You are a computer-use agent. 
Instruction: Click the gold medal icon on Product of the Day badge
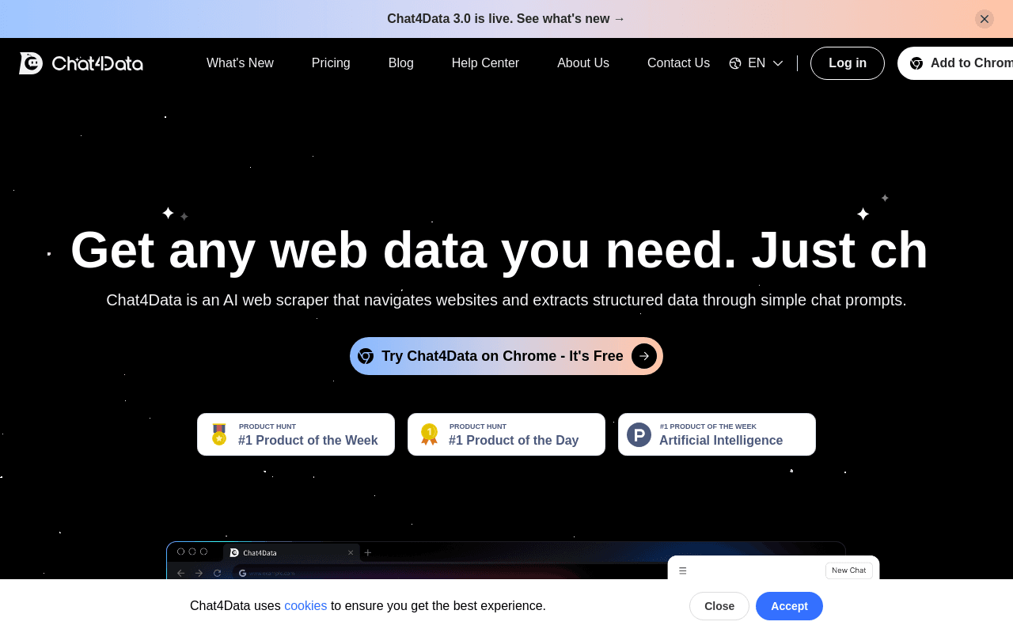pos(430,434)
